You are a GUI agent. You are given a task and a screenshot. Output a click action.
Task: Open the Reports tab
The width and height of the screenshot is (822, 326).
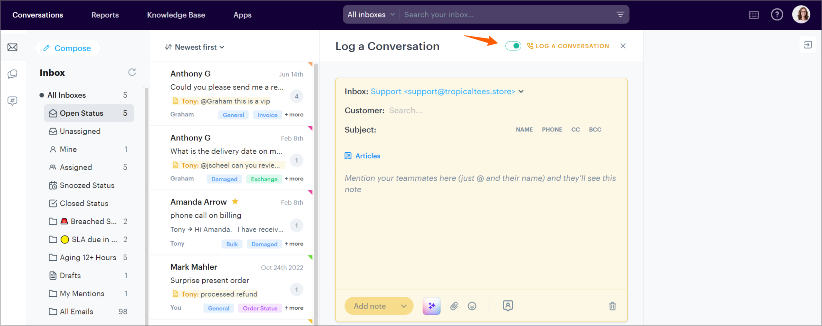pyautogui.click(x=105, y=15)
